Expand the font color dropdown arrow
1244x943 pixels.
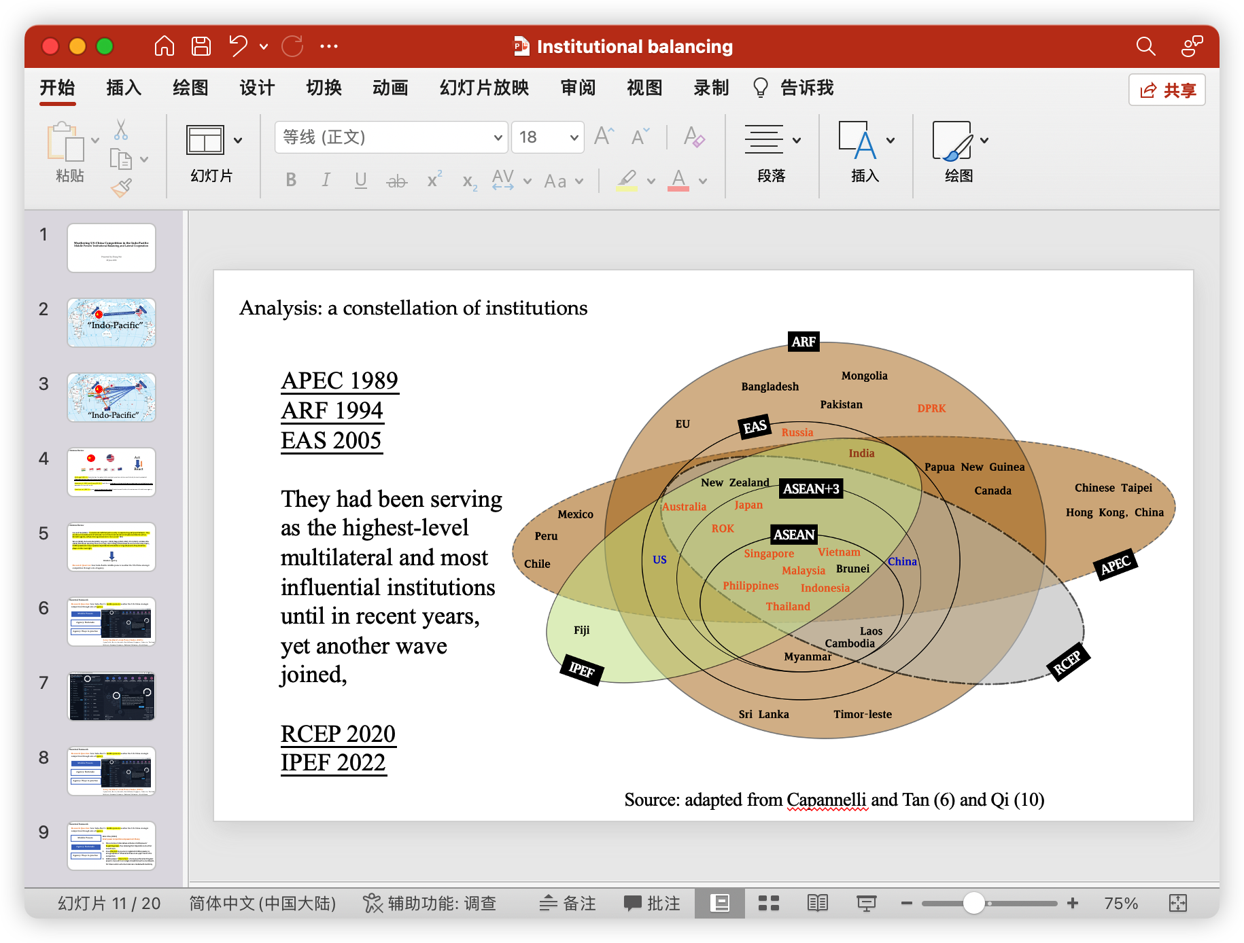[703, 181]
